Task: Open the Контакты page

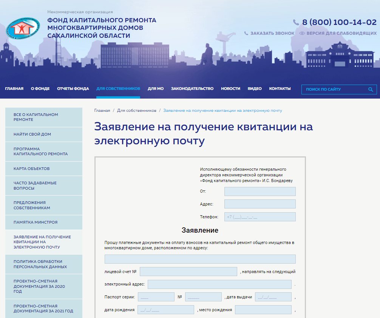Action: coord(280,89)
